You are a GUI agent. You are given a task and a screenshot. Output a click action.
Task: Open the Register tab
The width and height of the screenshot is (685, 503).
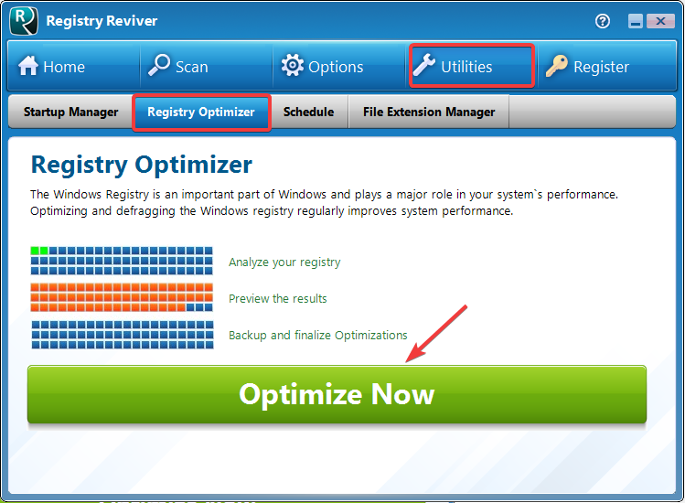[x=607, y=66]
